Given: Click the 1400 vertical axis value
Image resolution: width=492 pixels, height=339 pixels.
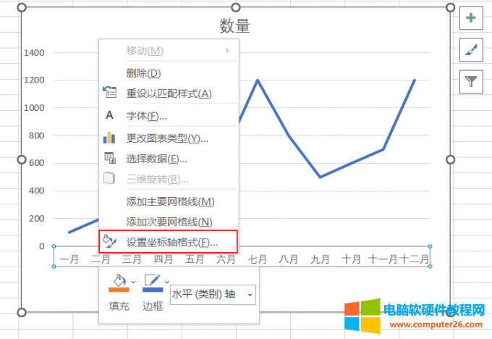Looking at the screenshot, I should point(34,53).
